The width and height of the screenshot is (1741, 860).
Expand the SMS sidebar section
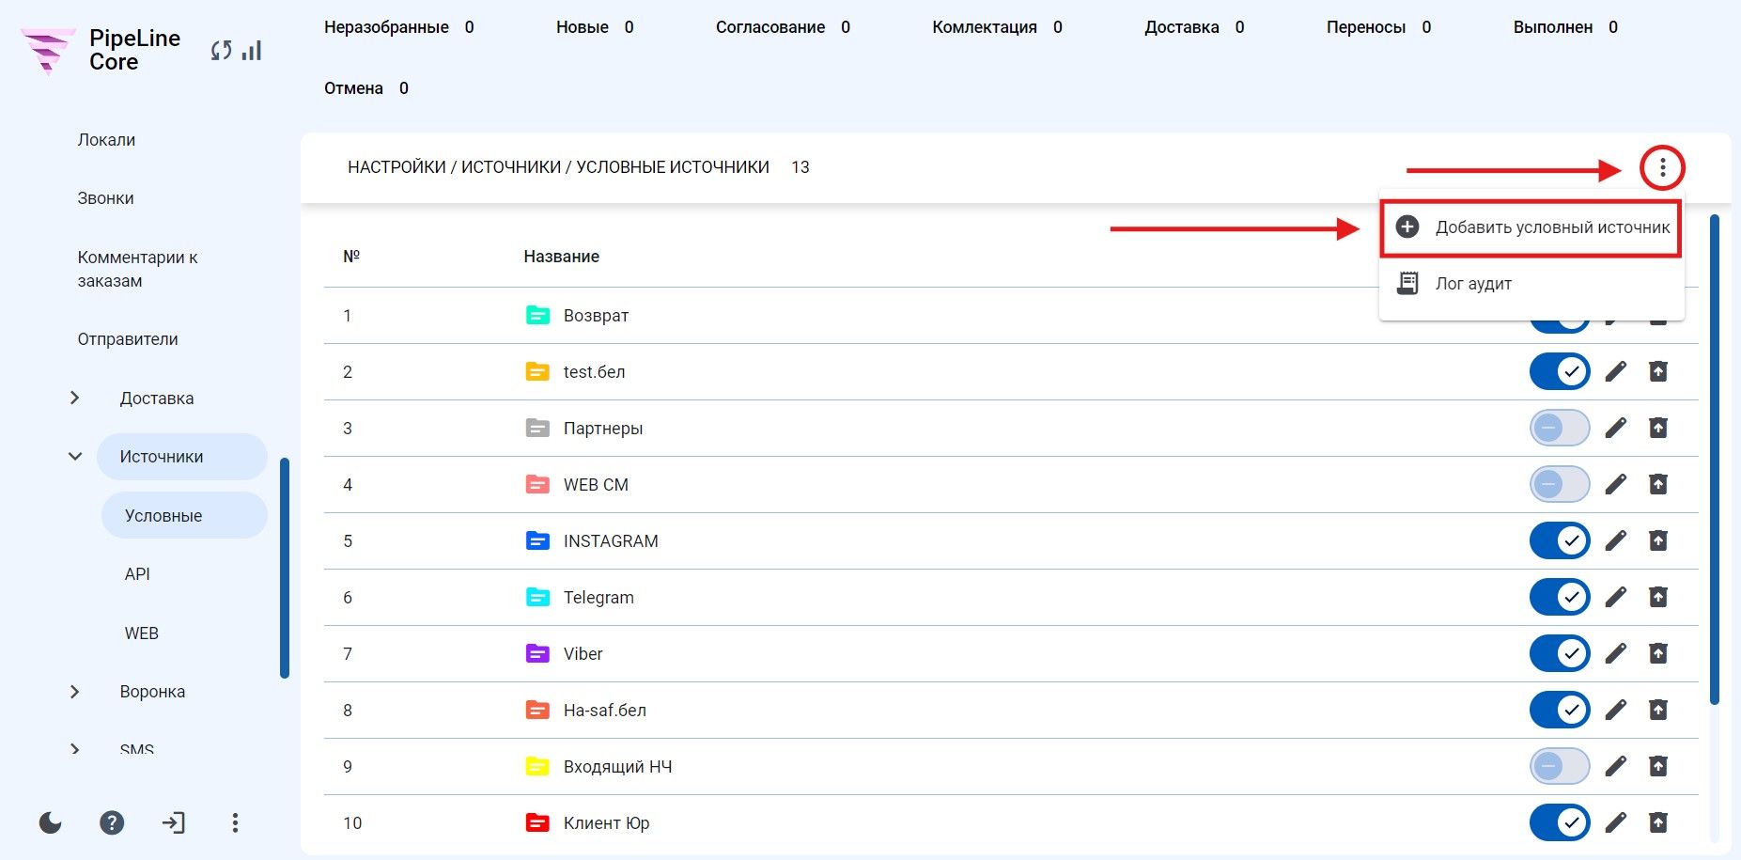pos(75,750)
